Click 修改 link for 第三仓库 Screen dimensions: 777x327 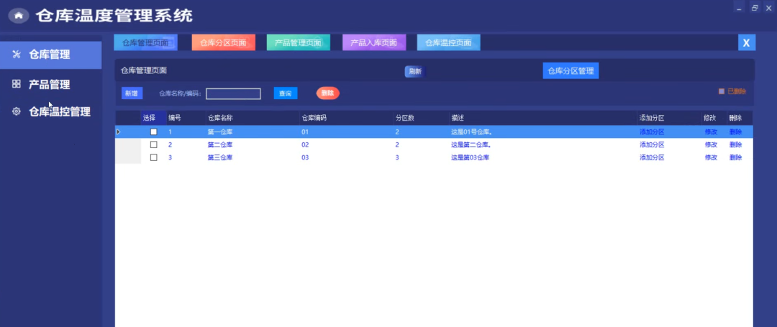tap(711, 157)
